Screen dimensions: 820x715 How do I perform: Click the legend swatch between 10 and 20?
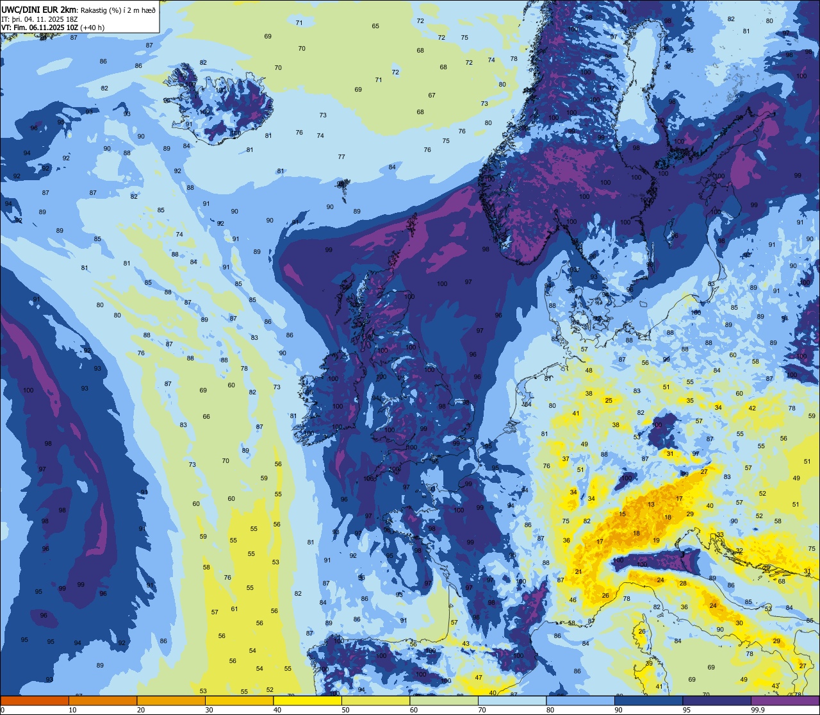pos(102,700)
